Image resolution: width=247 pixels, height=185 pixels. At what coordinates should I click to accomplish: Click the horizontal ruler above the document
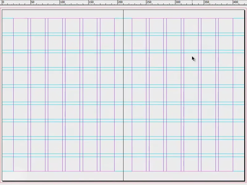(93, 3)
